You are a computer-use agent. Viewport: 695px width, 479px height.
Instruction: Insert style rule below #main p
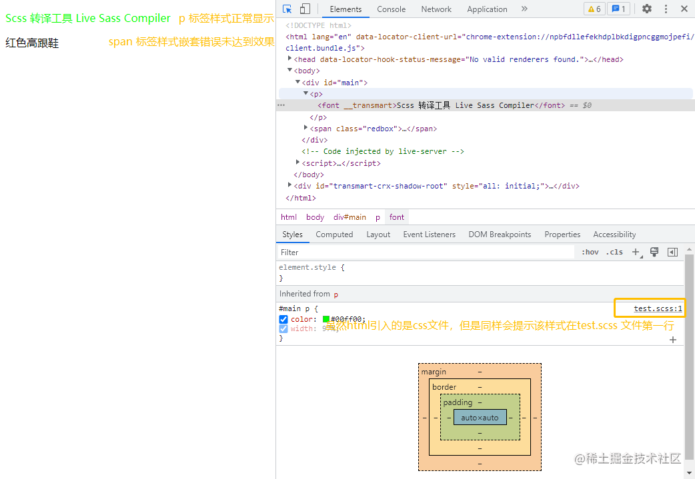pos(673,340)
